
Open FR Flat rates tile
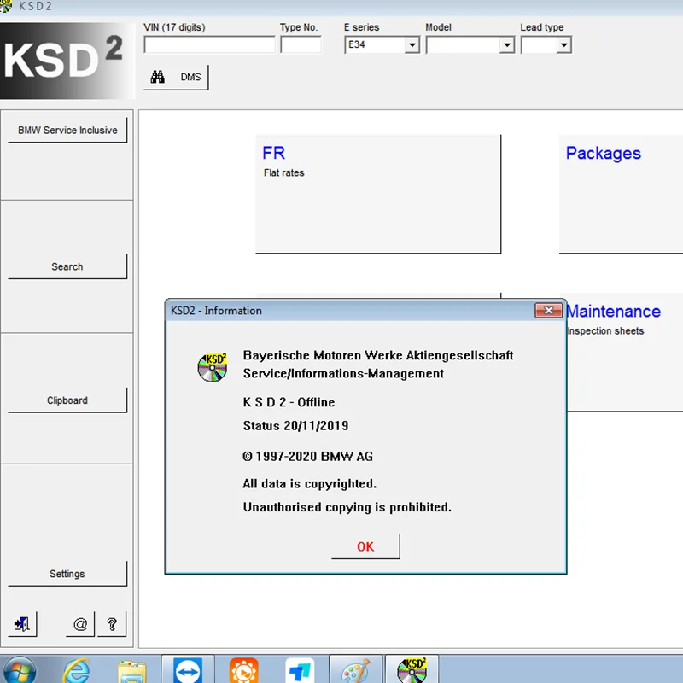pyautogui.click(x=378, y=194)
